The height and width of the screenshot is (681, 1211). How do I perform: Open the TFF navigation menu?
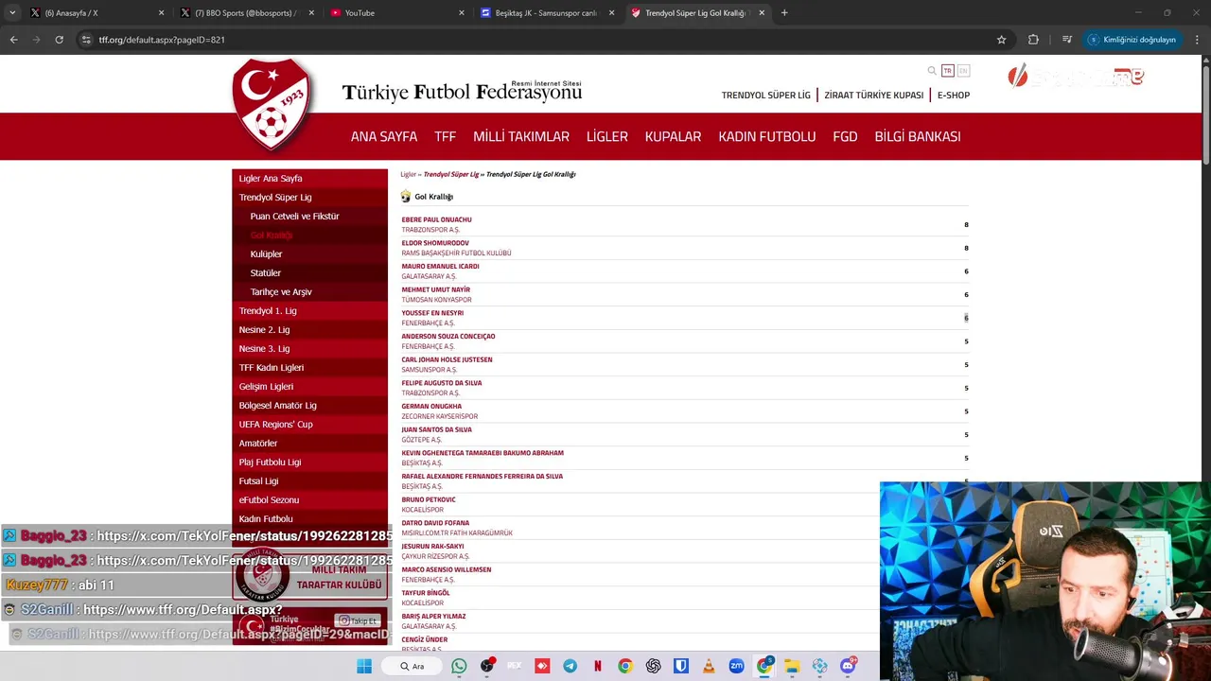point(445,136)
